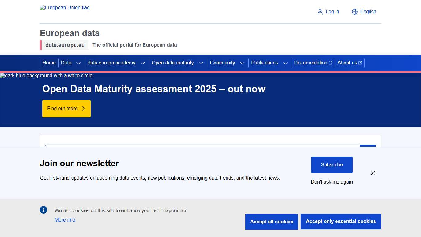This screenshot has width=421, height=237.
Task: Click Accept all cookies
Action: pos(272,222)
